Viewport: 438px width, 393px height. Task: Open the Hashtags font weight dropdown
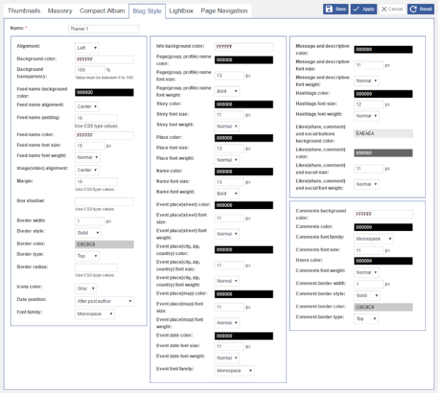[x=366, y=116]
